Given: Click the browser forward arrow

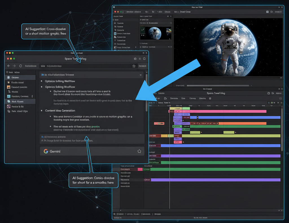Looking at the screenshot, I should tap(14, 66).
